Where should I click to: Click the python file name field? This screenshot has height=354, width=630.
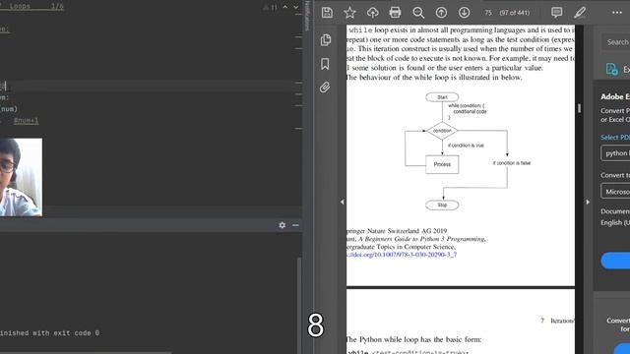[x=615, y=153]
